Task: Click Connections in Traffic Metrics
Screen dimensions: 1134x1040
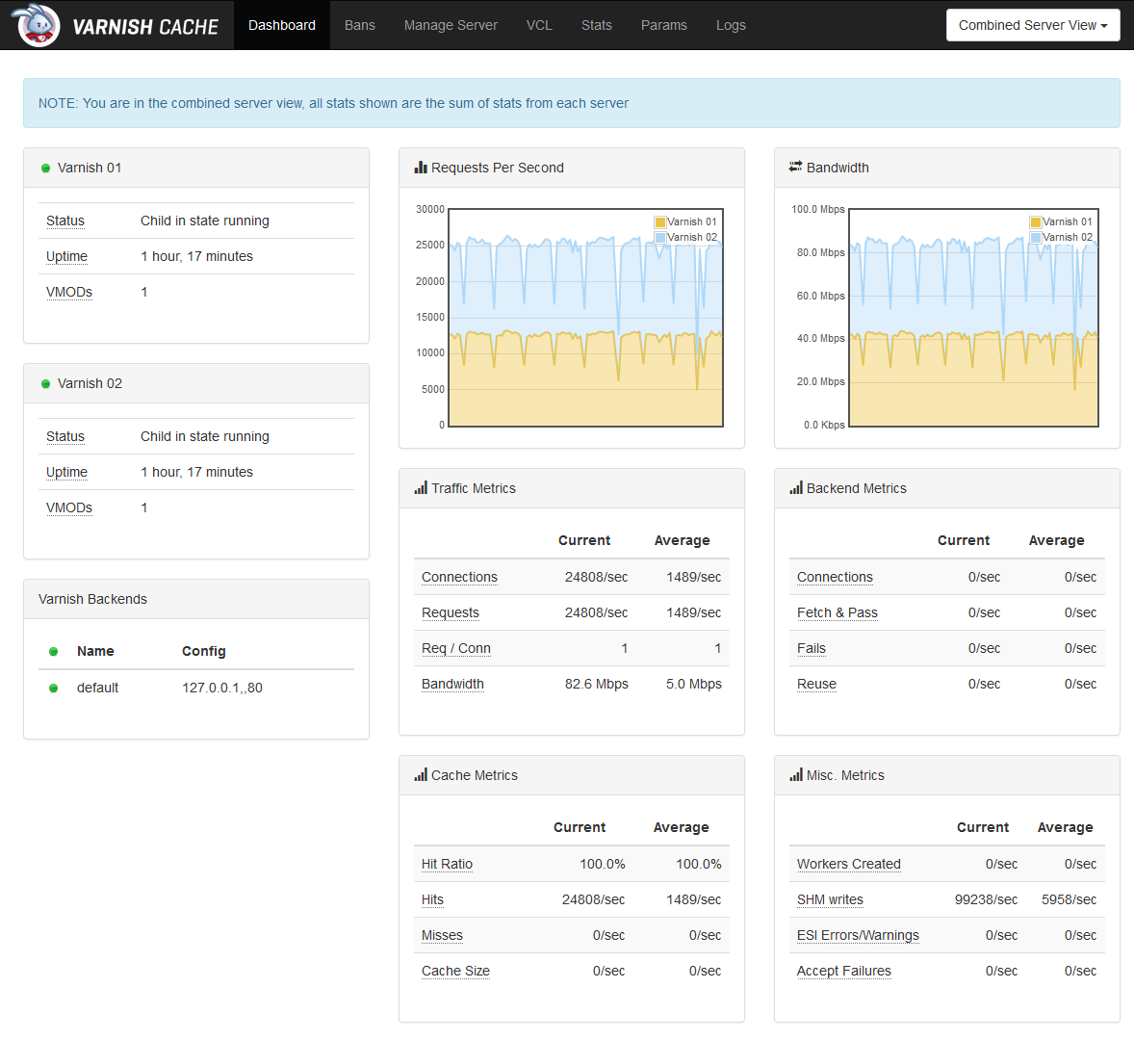Action: 459,577
